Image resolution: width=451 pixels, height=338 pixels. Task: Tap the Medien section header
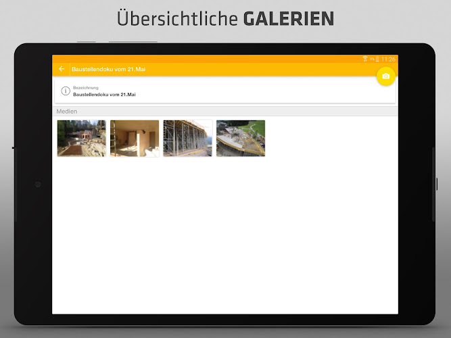(x=67, y=111)
